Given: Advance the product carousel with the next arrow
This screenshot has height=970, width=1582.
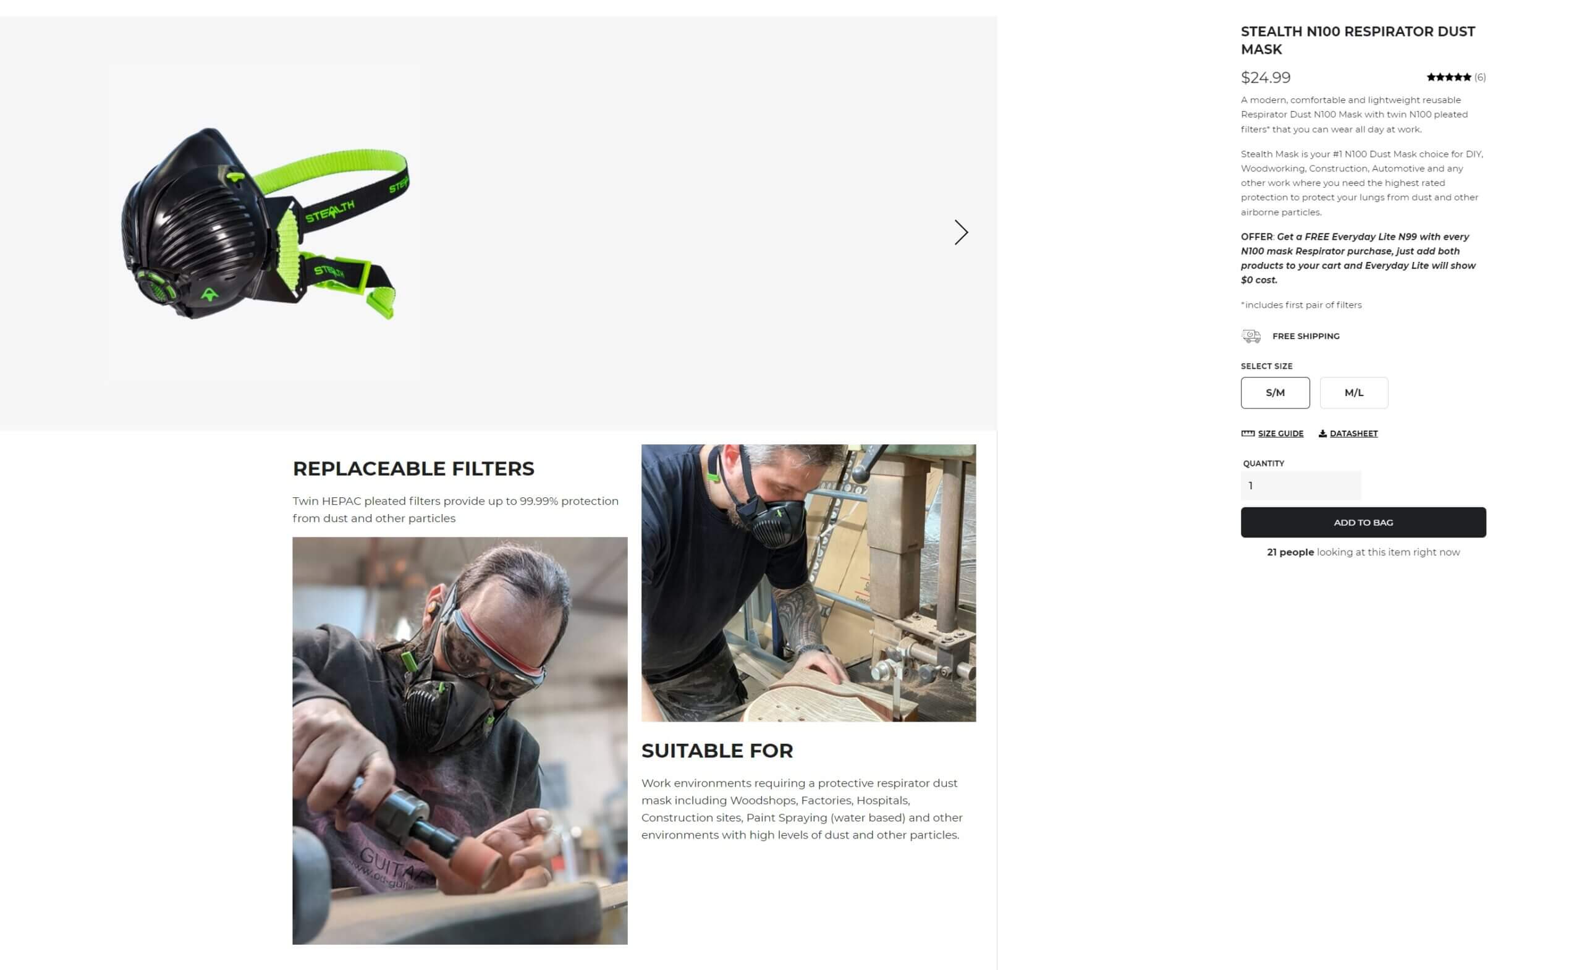Looking at the screenshot, I should (960, 232).
